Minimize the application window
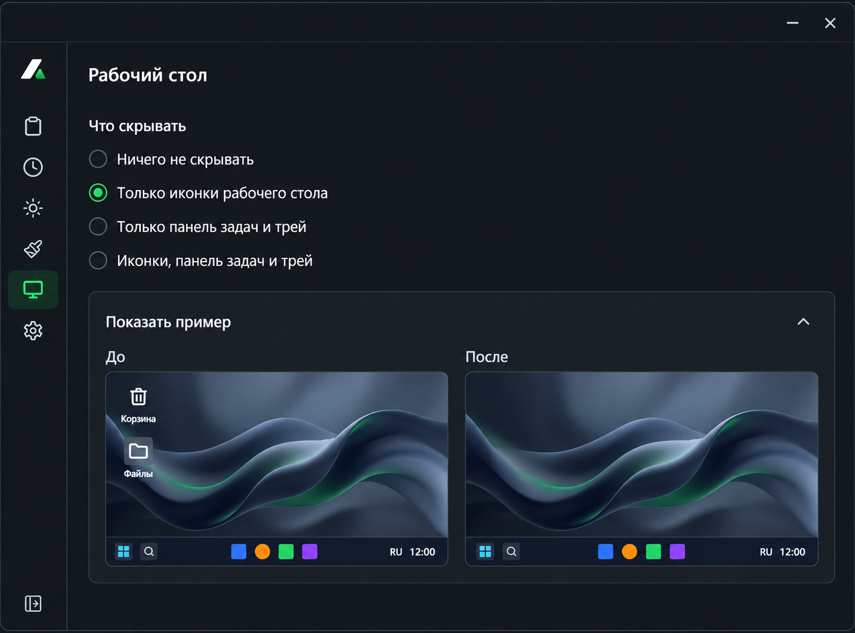The height and width of the screenshot is (633, 855). 793,23
